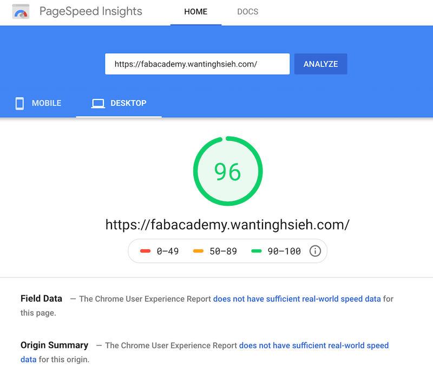
Task: Select the DESKTOP tab
Action: point(119,103)
